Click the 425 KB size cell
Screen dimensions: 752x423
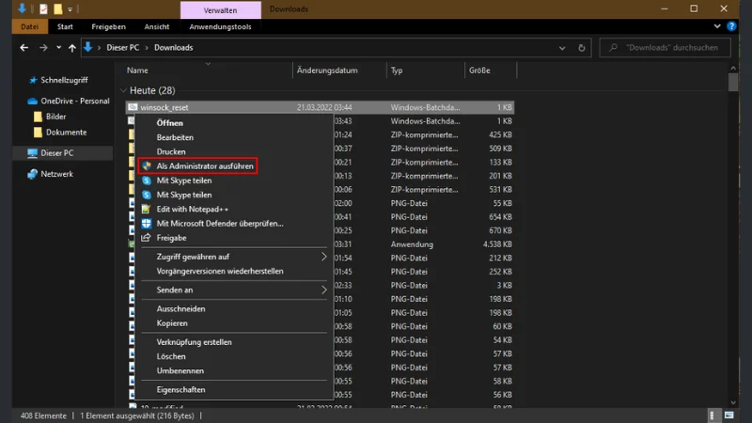500,134
